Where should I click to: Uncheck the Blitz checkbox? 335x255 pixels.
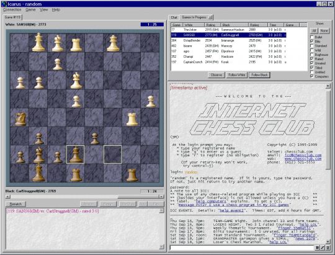click(311, 41)
